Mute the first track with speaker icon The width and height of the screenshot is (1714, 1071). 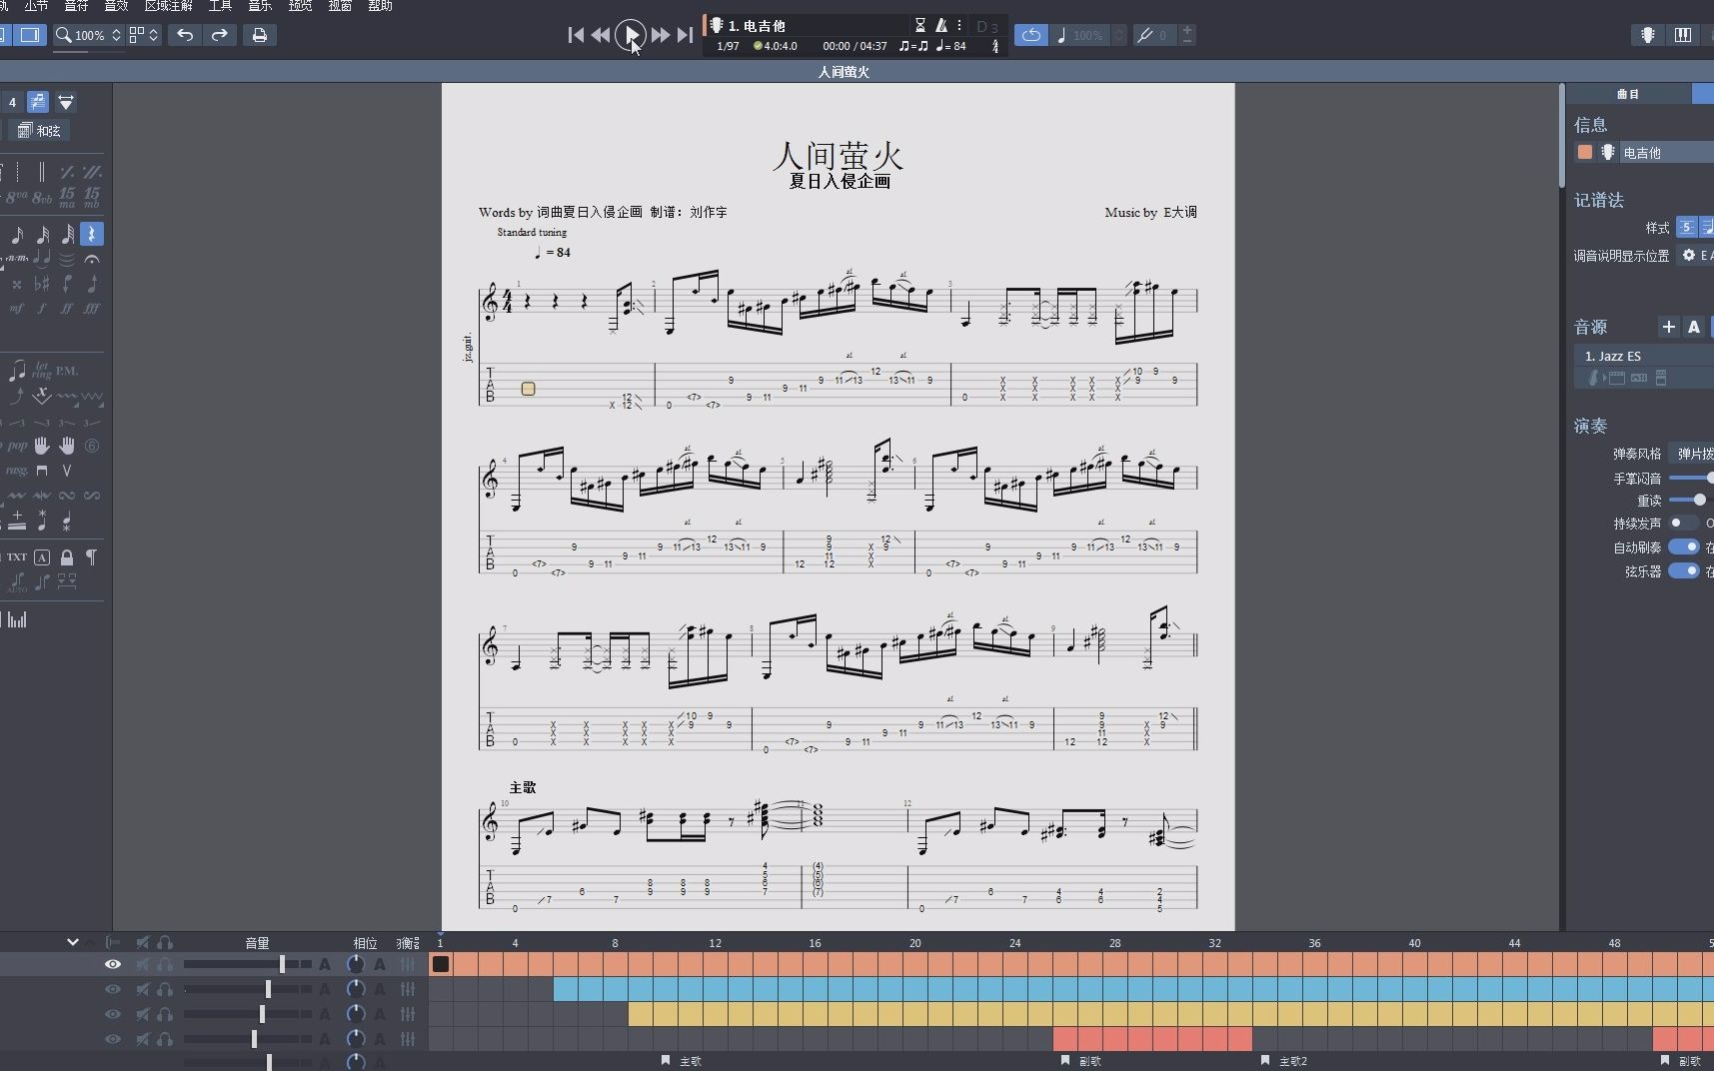[x=143, y=964]
